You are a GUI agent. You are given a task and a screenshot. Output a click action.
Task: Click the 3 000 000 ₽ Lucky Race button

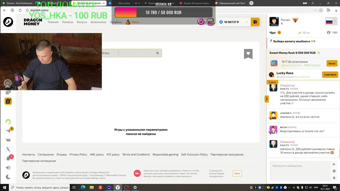pyautogui.click(x=330, y=75)
